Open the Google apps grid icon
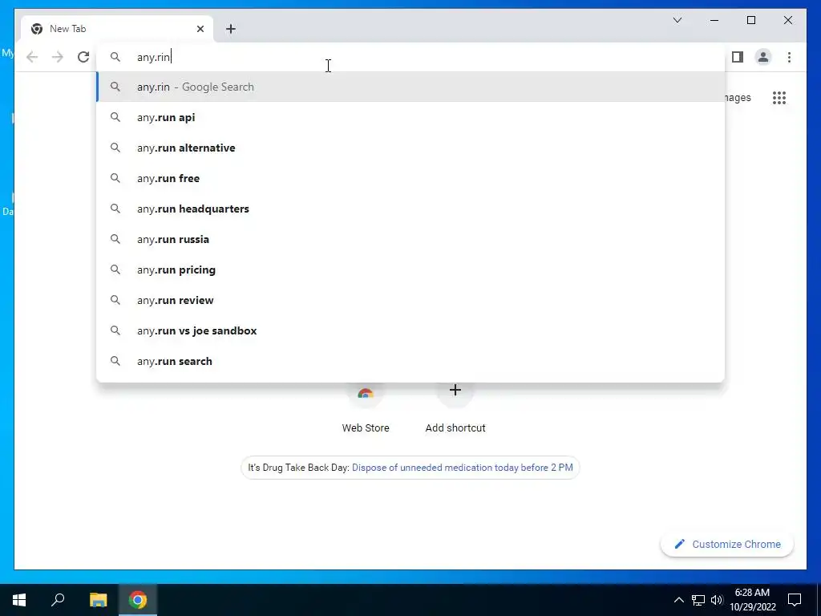The height and width of the screenshot is (616, 821). click(x=779, y=98)
